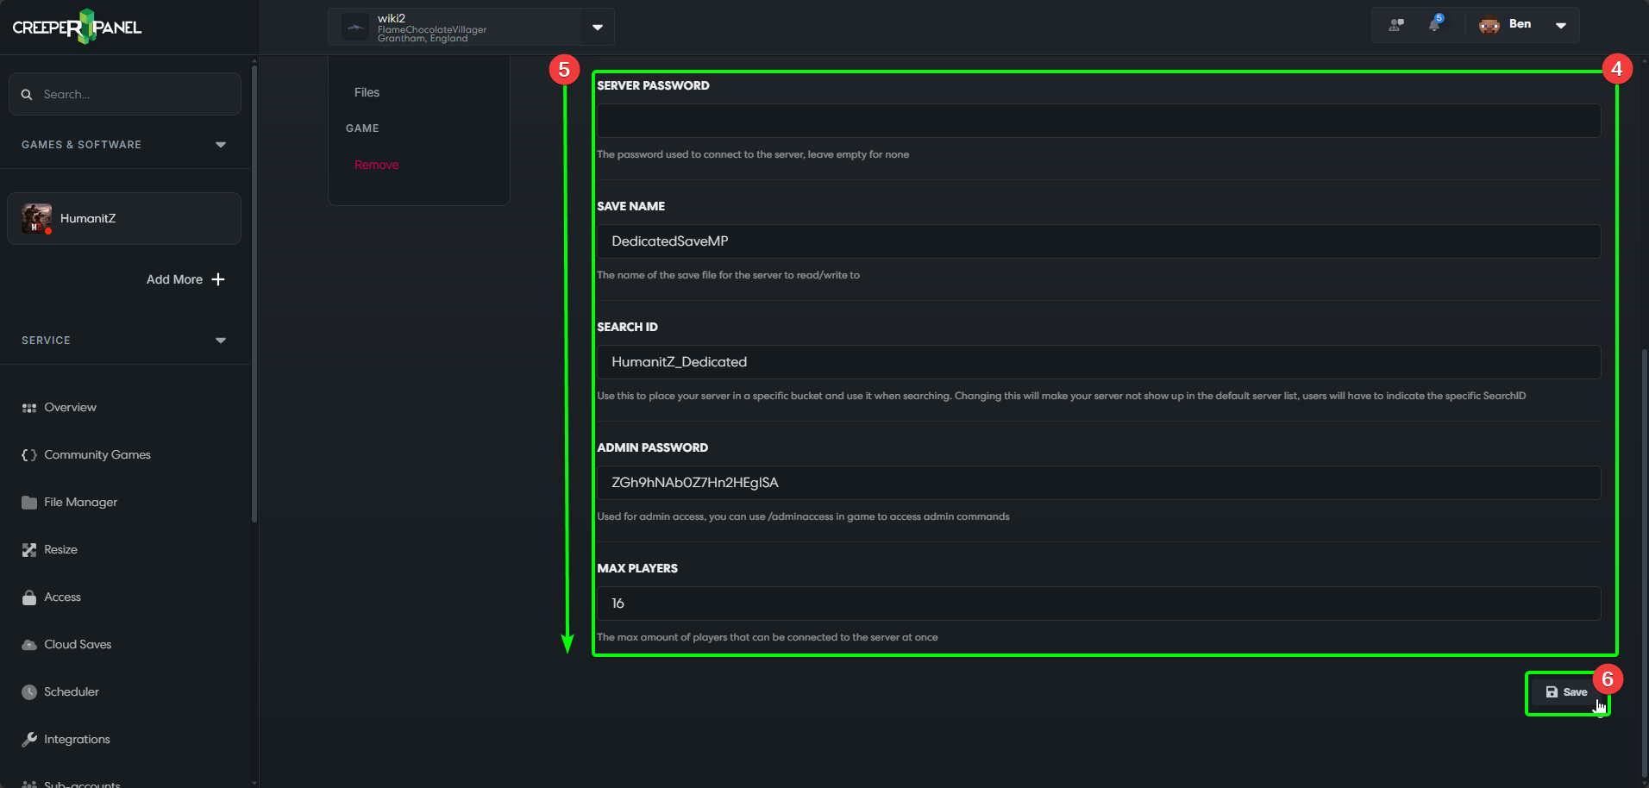Select the HumanitZ game entry

[x=124, y=218]
